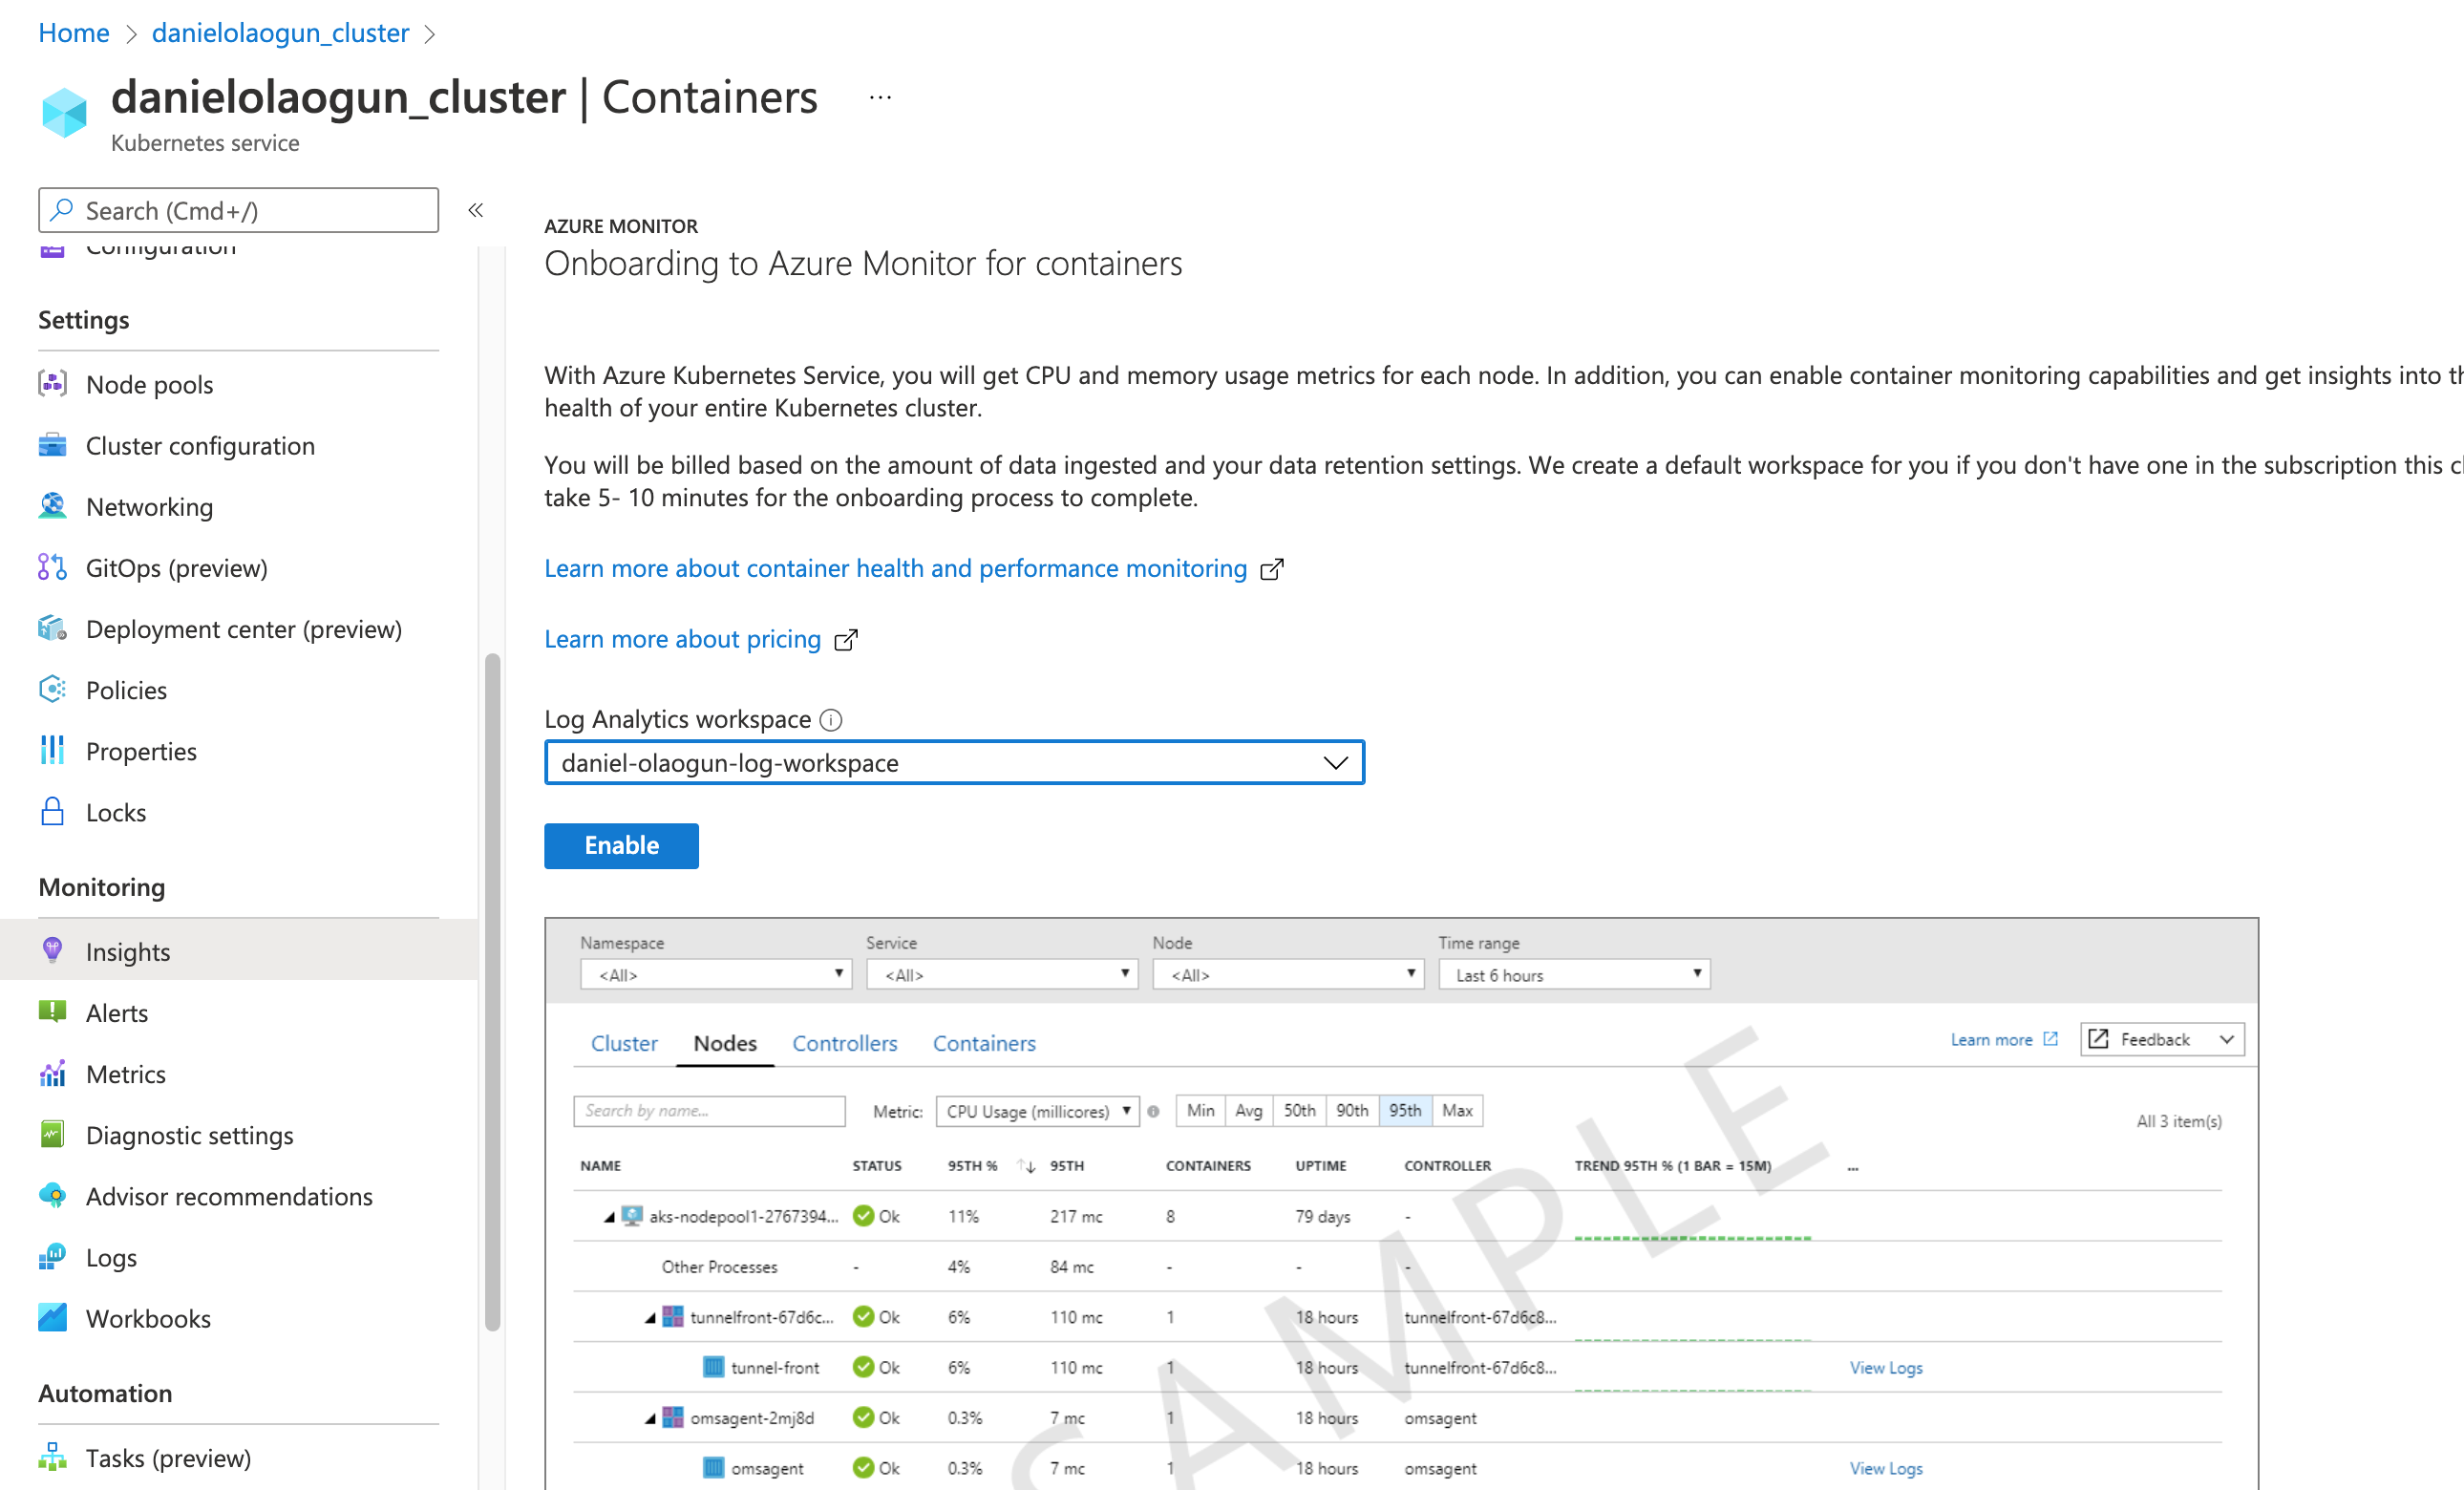Screen dimensions: 2464x1490
Task: Click the Networking globe icon
Action: click(x=52, y=506)
